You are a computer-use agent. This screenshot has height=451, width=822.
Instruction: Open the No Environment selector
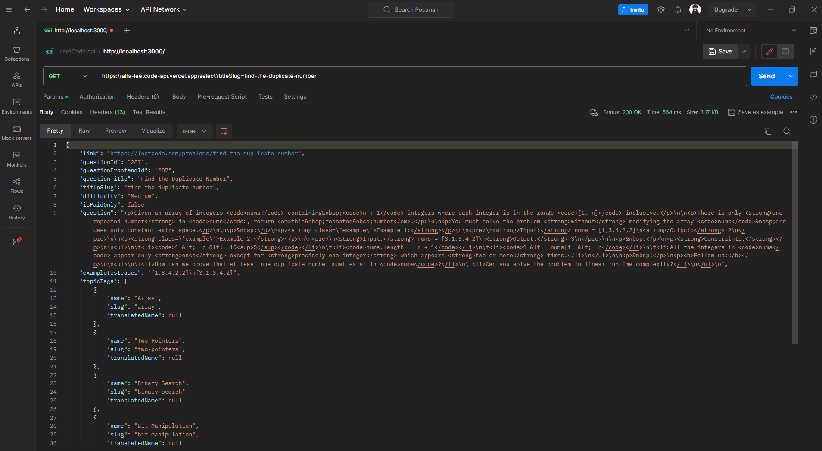click(750, 31)
